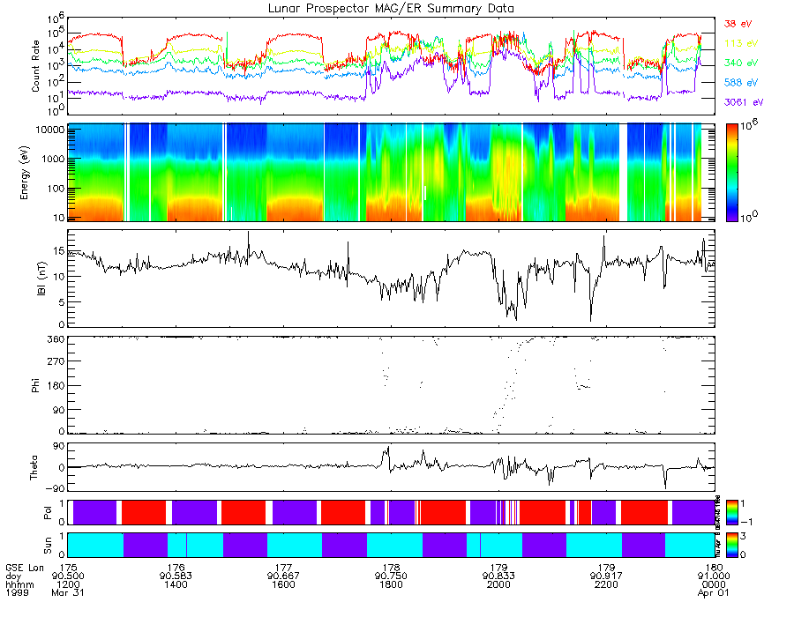Viewport: 794px width, 617px height.
Task: Click the '90.917' day-of-year value
Action: 606,576
